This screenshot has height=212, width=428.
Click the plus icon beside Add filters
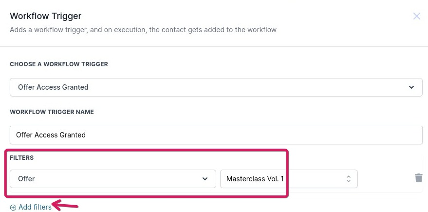coord(13,208)
